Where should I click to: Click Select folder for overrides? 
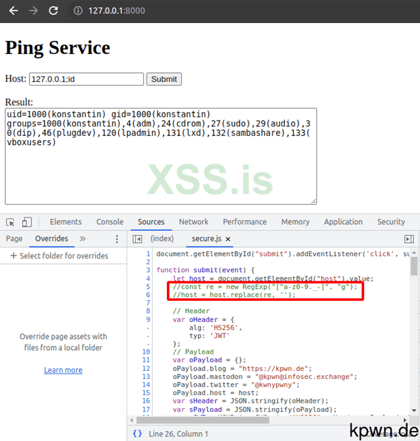click(x=59, y=256)
